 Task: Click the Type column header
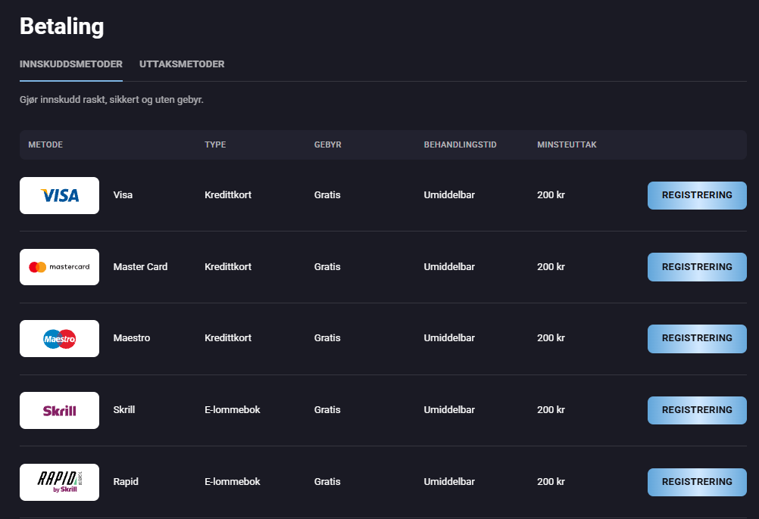coord(215,145)
